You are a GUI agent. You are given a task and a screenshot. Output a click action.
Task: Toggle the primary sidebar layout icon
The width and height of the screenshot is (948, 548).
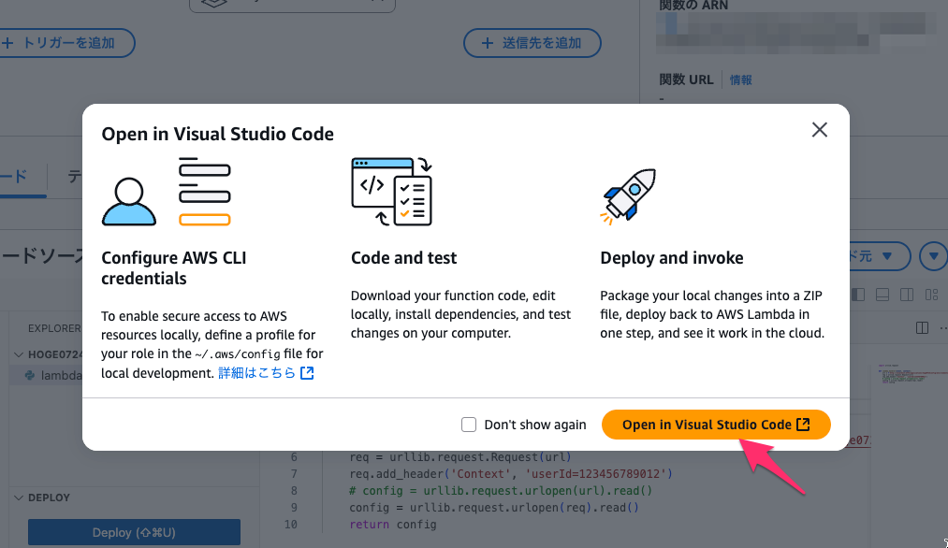tap(858, 295)
